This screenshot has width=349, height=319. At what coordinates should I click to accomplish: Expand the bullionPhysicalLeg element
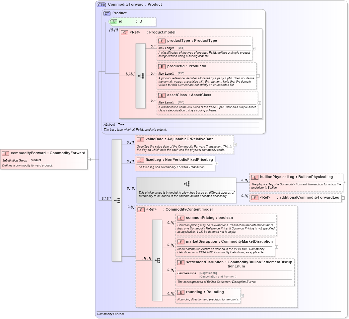345,182
